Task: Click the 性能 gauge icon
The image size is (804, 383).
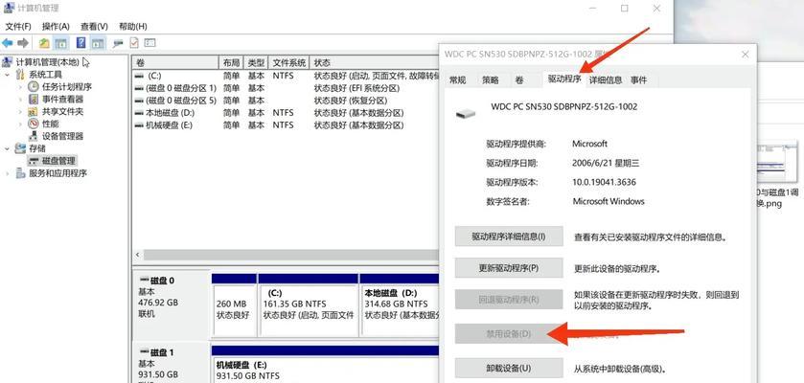Action: [x=34, y=124]
